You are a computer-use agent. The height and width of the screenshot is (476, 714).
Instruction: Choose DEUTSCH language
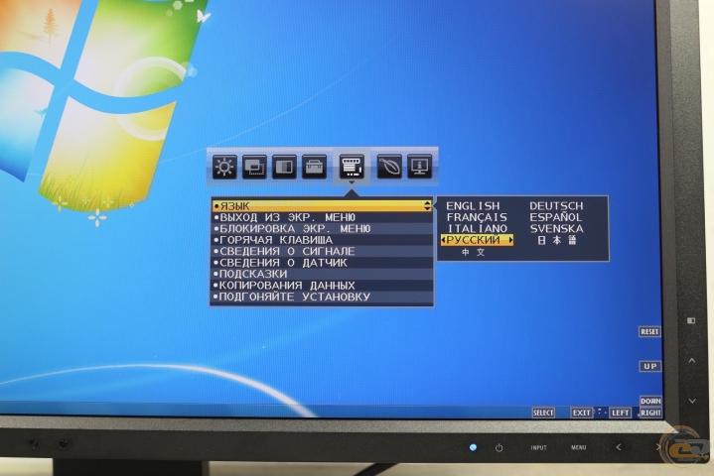point(556,206)
